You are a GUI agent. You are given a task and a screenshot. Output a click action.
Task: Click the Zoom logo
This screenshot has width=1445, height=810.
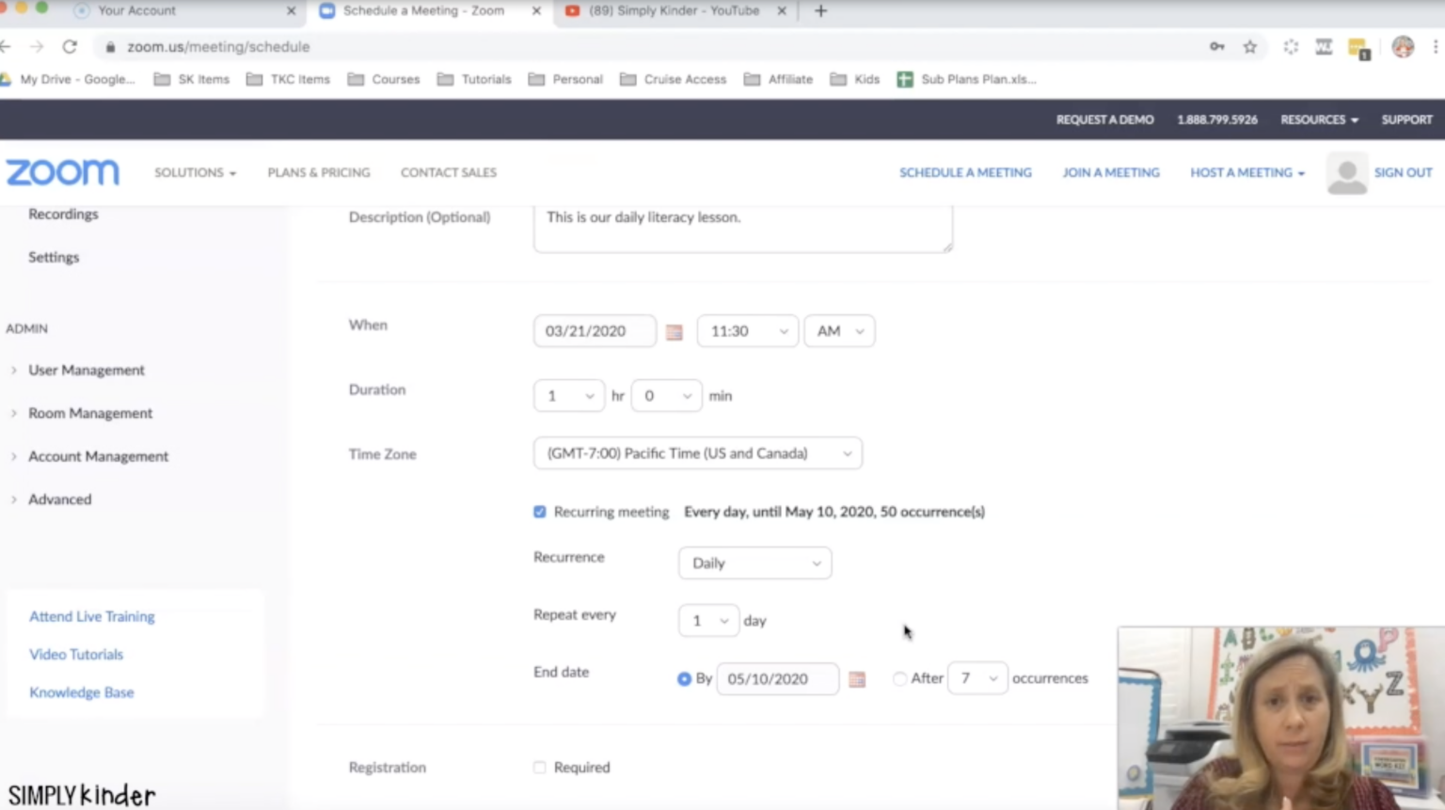tap(63, 172)
